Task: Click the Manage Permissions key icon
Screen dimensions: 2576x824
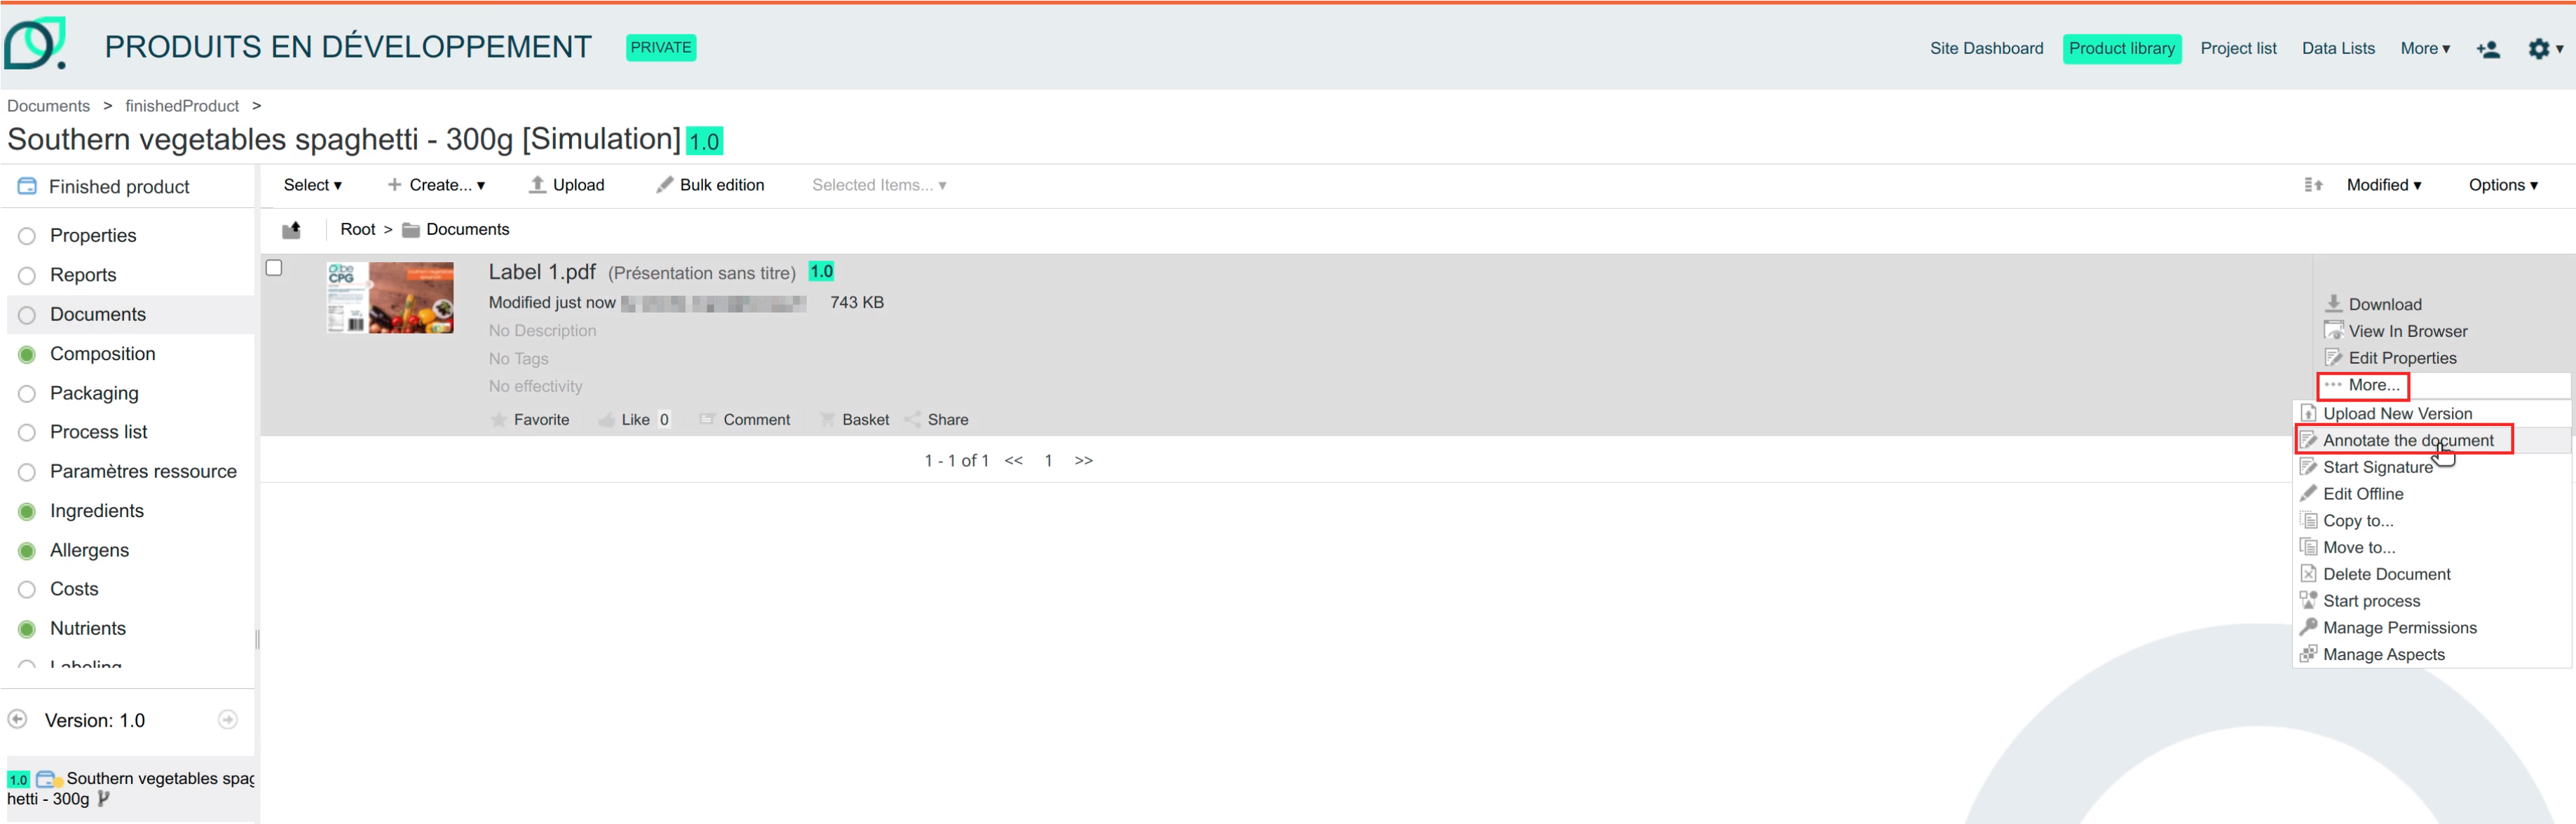Action: [x=2308, y=627]
